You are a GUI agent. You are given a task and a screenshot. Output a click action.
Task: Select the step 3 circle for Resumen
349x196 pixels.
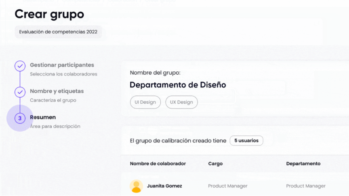[x=20, y=118]
